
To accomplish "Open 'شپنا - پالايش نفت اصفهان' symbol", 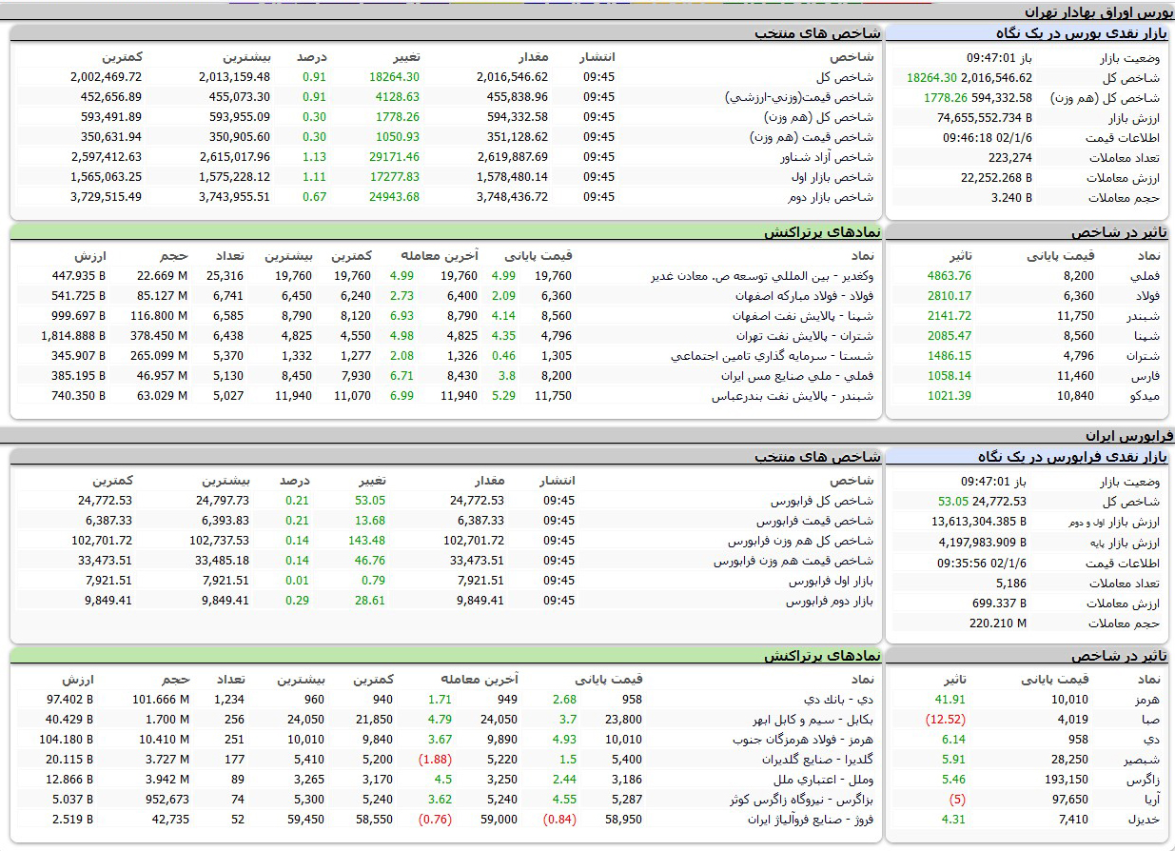I will [x=805, y=316].
